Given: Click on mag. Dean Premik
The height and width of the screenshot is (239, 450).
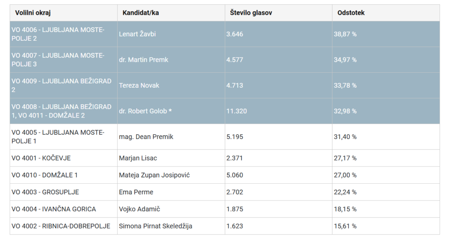Looking at the screenshot, I should (x=146, y=137).
